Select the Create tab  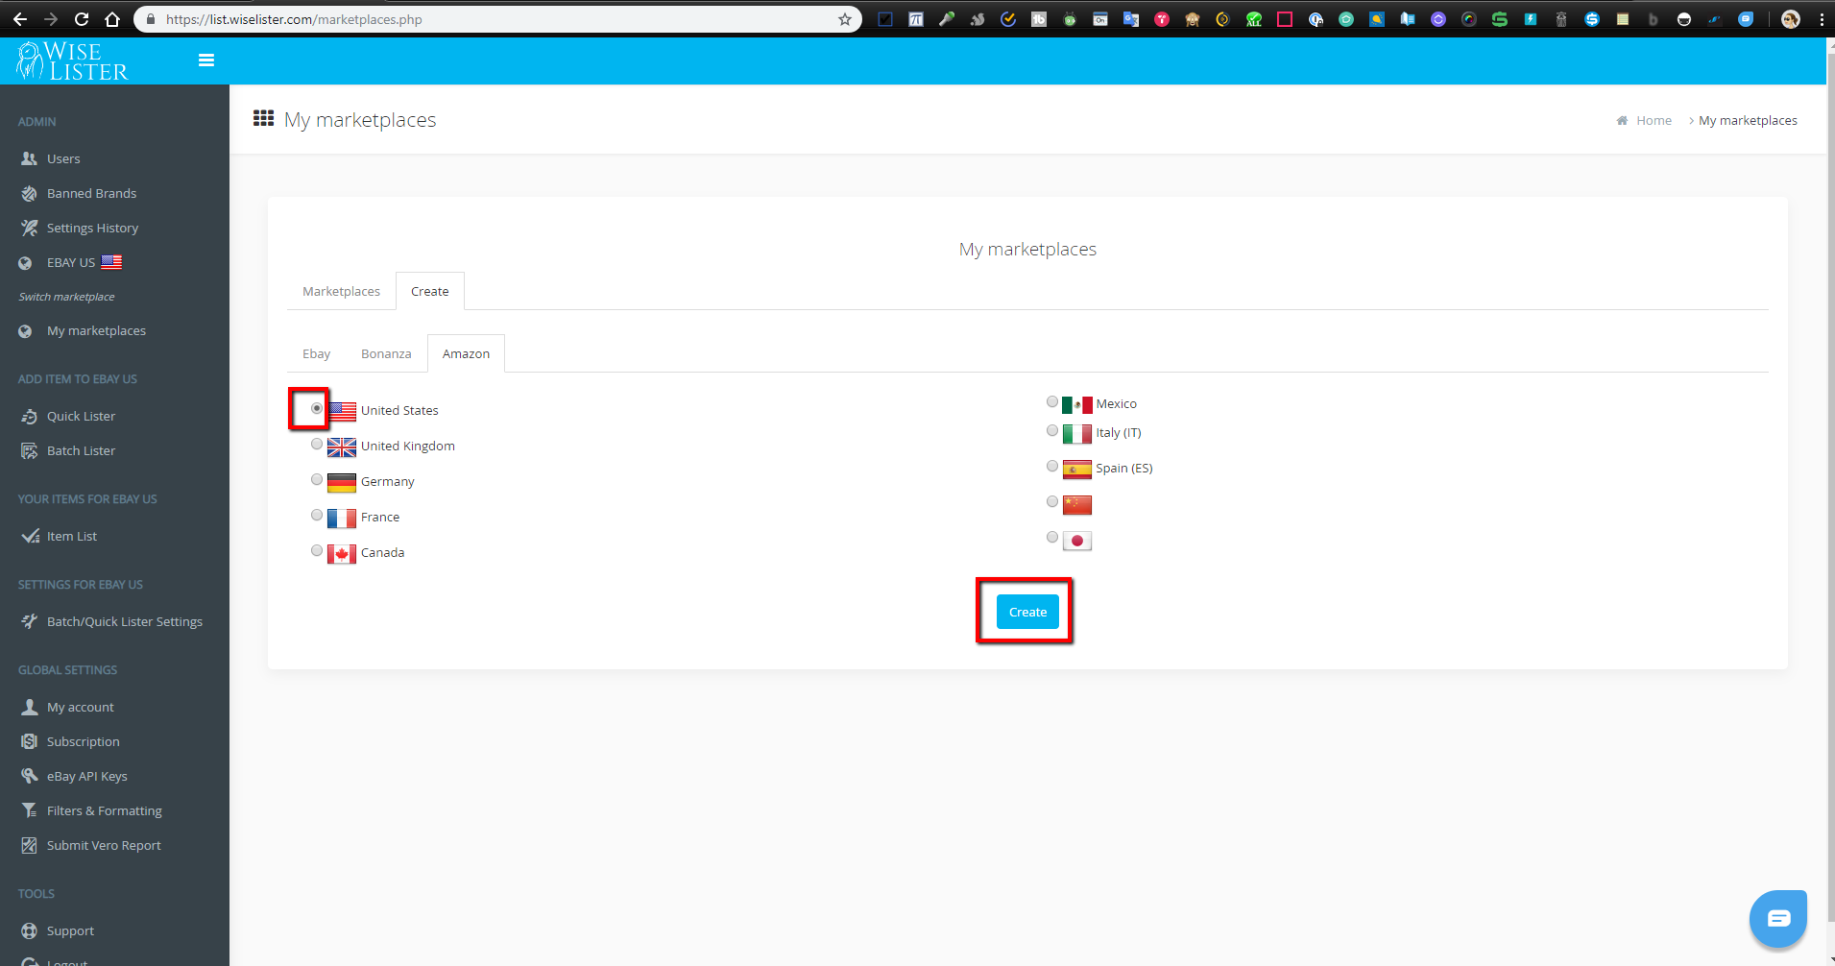tap(430, 291)
